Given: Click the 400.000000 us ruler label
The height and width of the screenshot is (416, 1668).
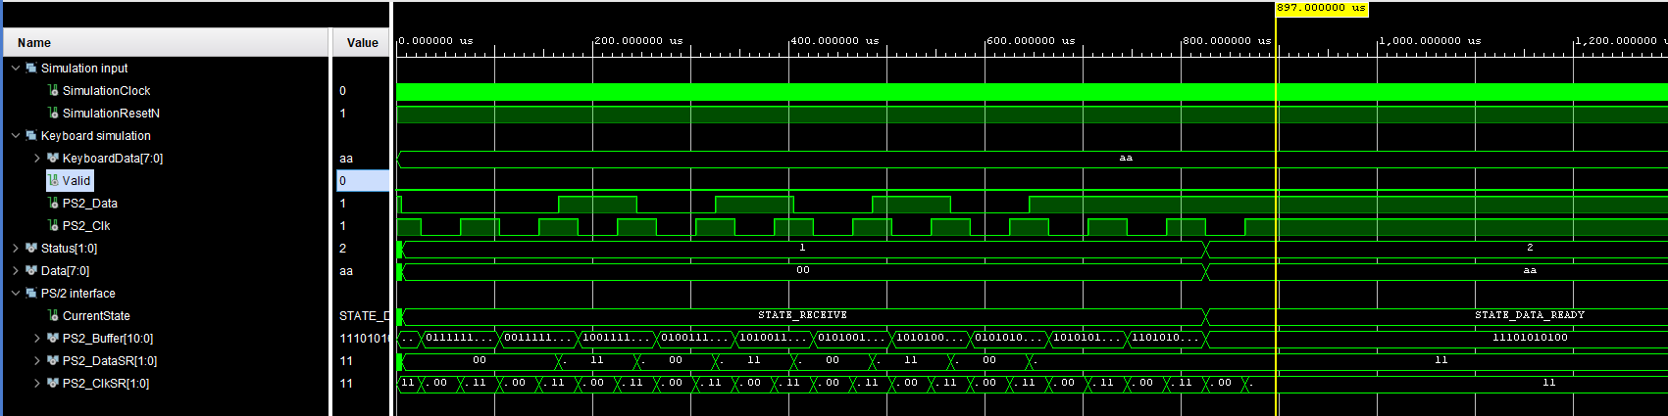Looking at the screenshot, I should tap(834, 41).
